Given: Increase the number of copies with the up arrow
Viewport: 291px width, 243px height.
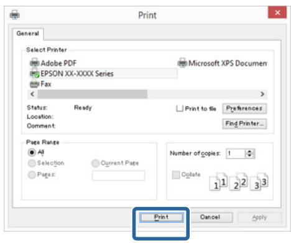Looking at the screenshot, I should coord(250,151).
